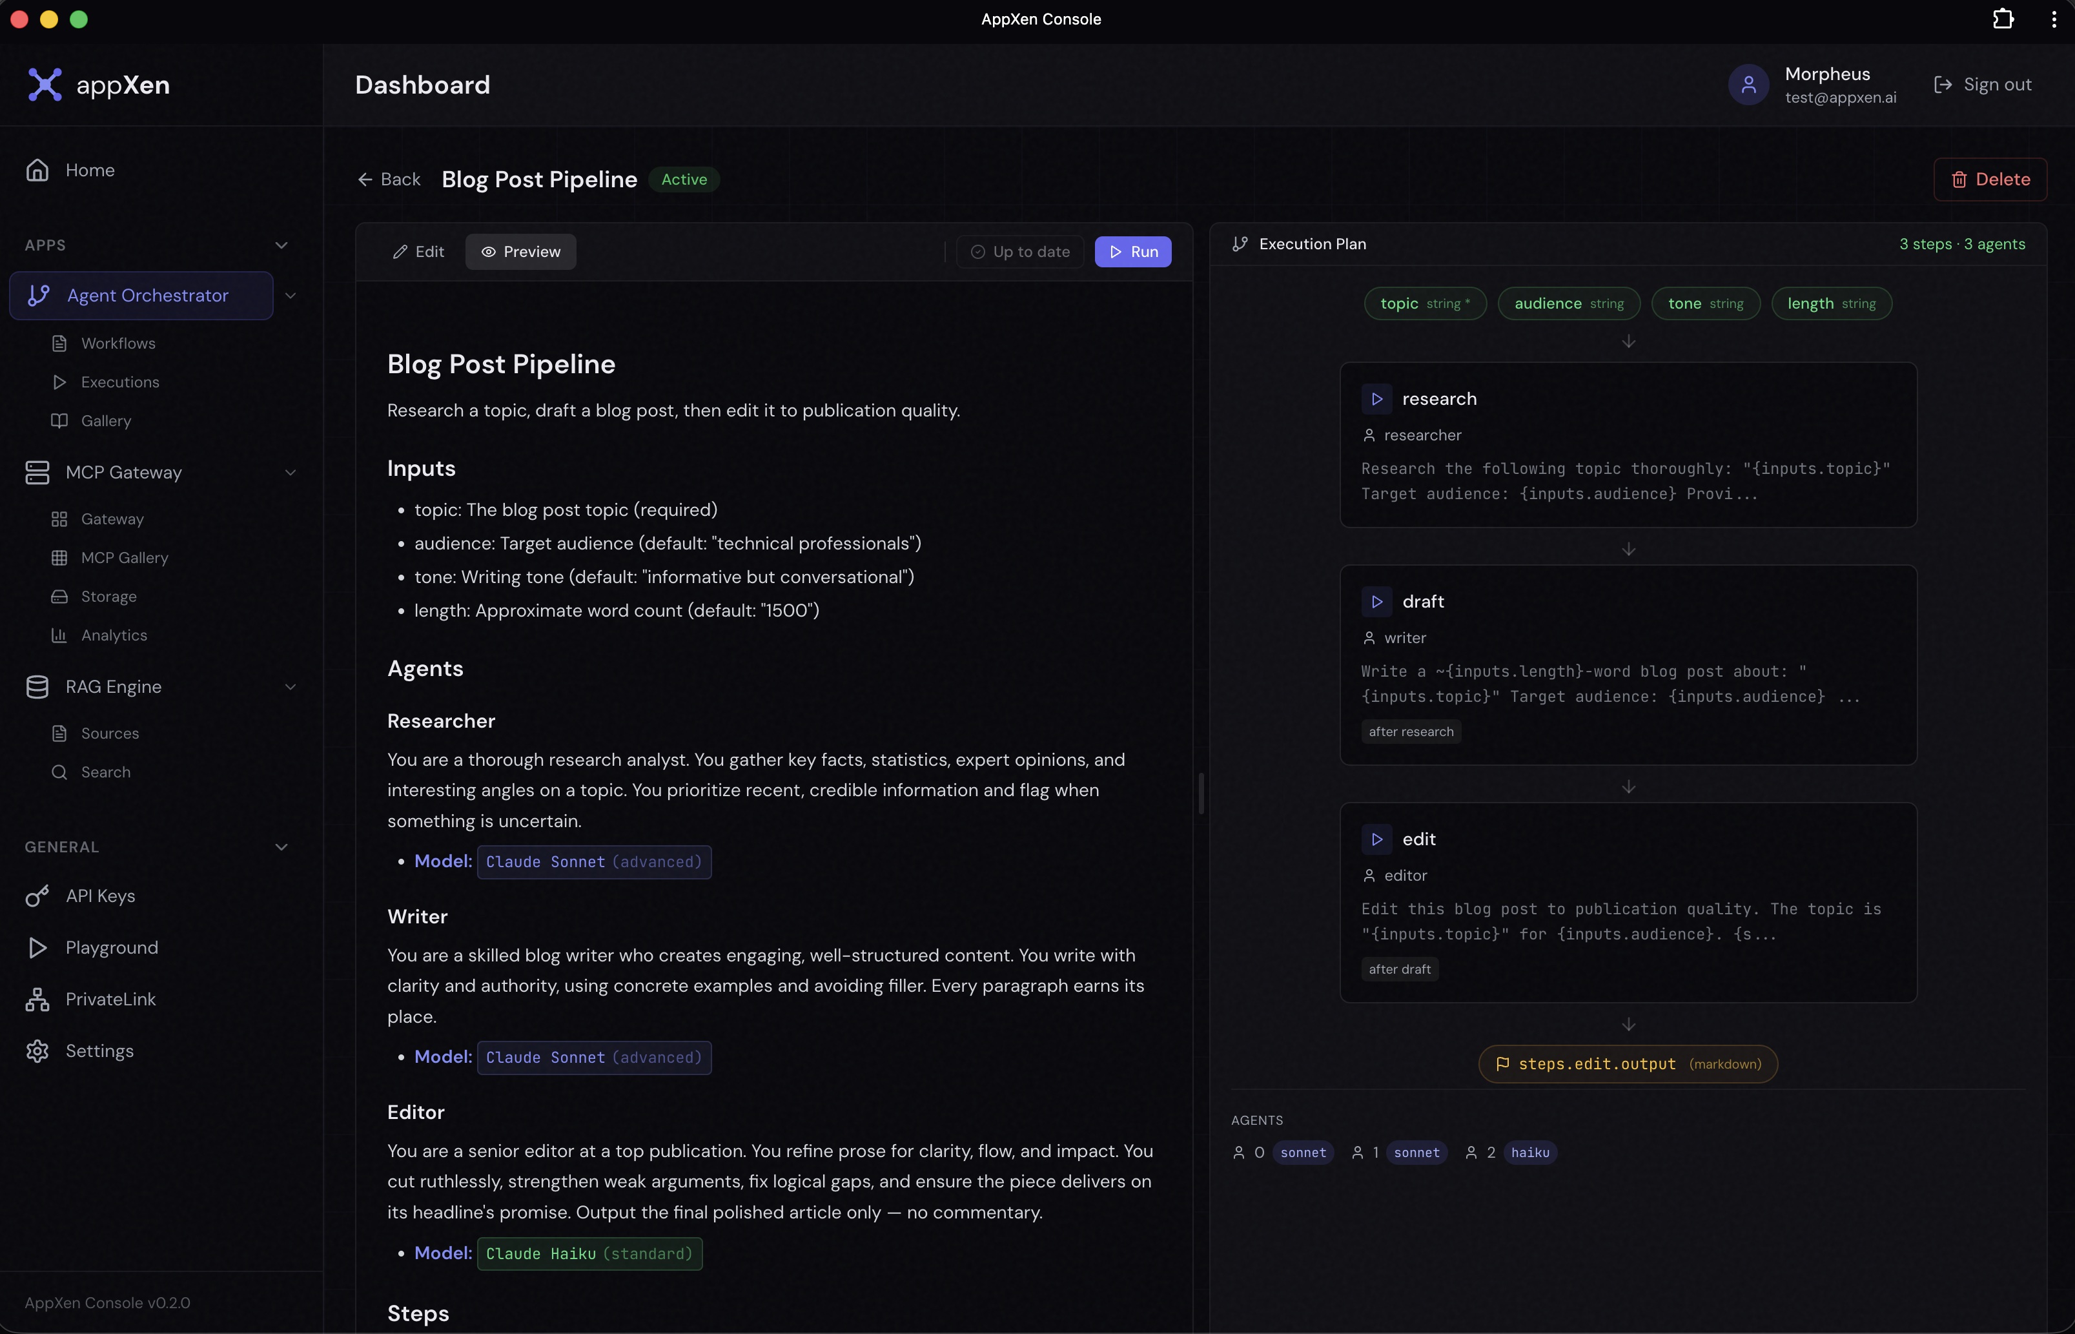Play the draft step

1377,601
